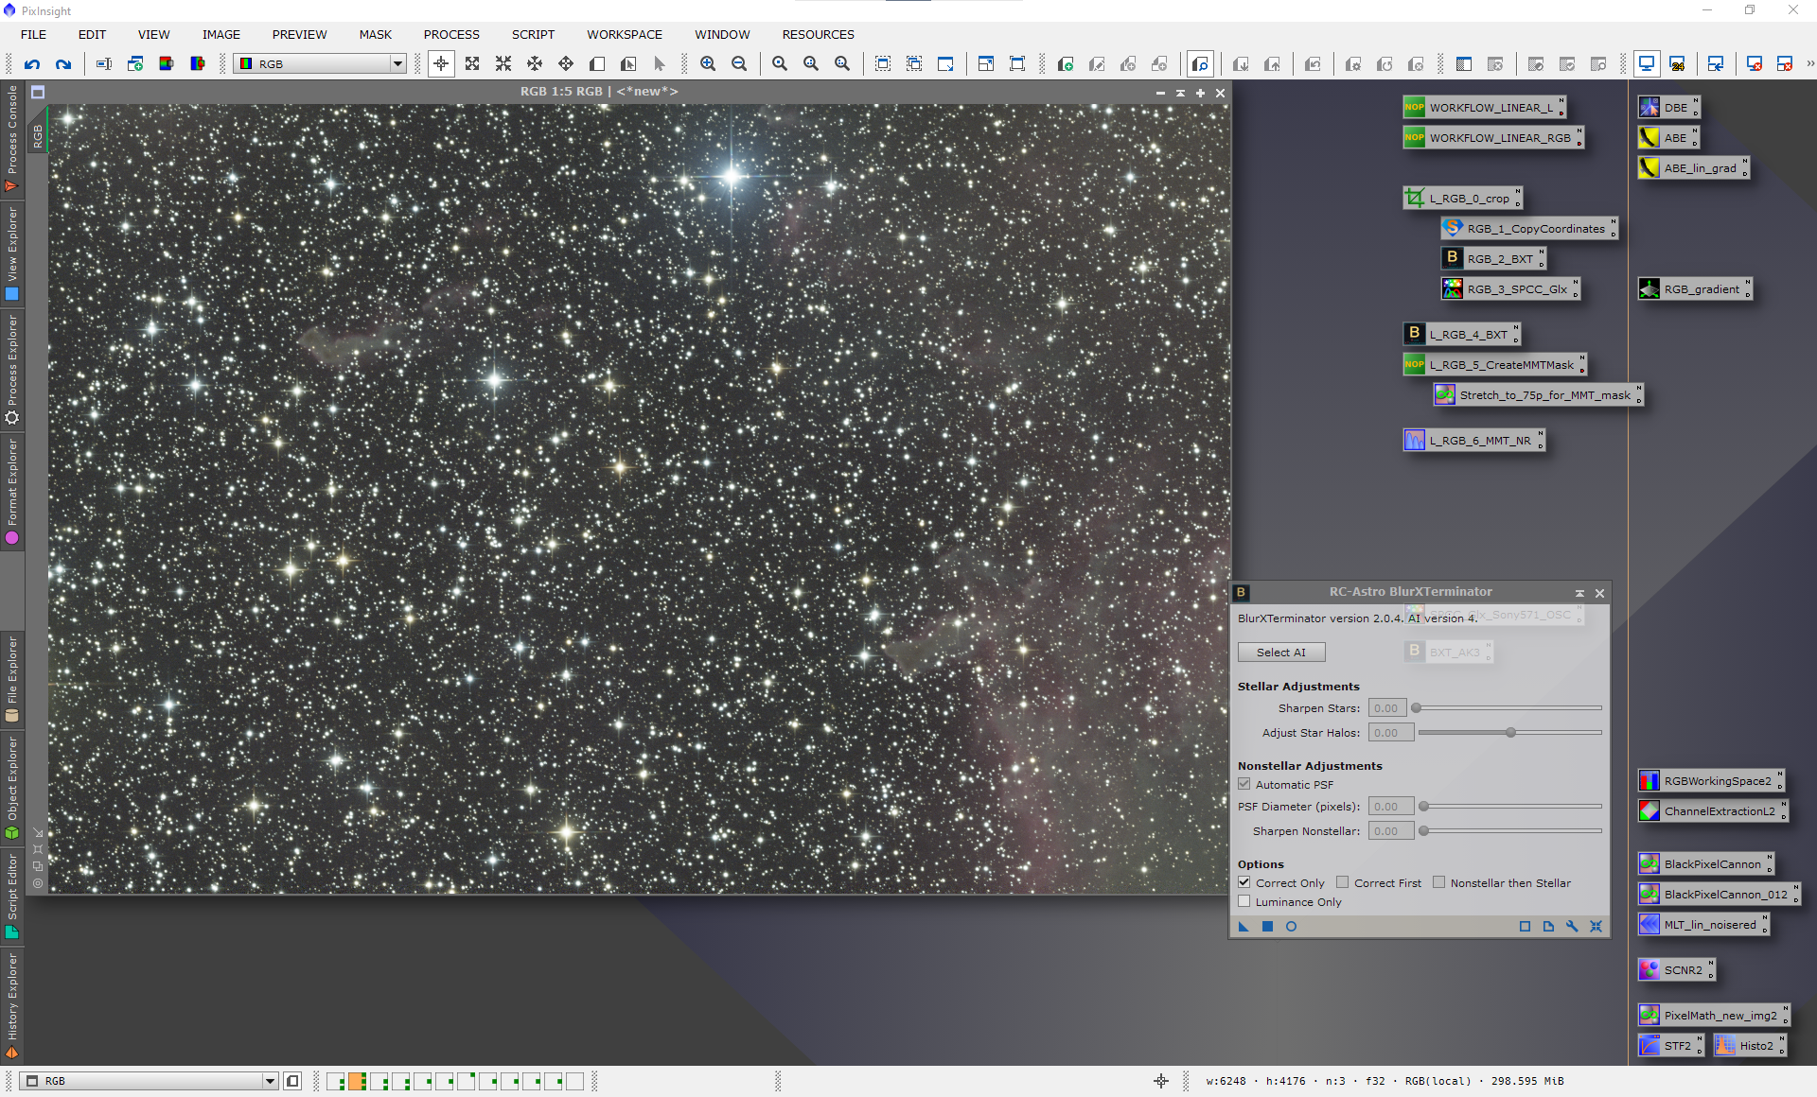The image size is (1817, 1097).
Task: Click the PSF Diameter value field
Action: click(x=1390, y=806)
